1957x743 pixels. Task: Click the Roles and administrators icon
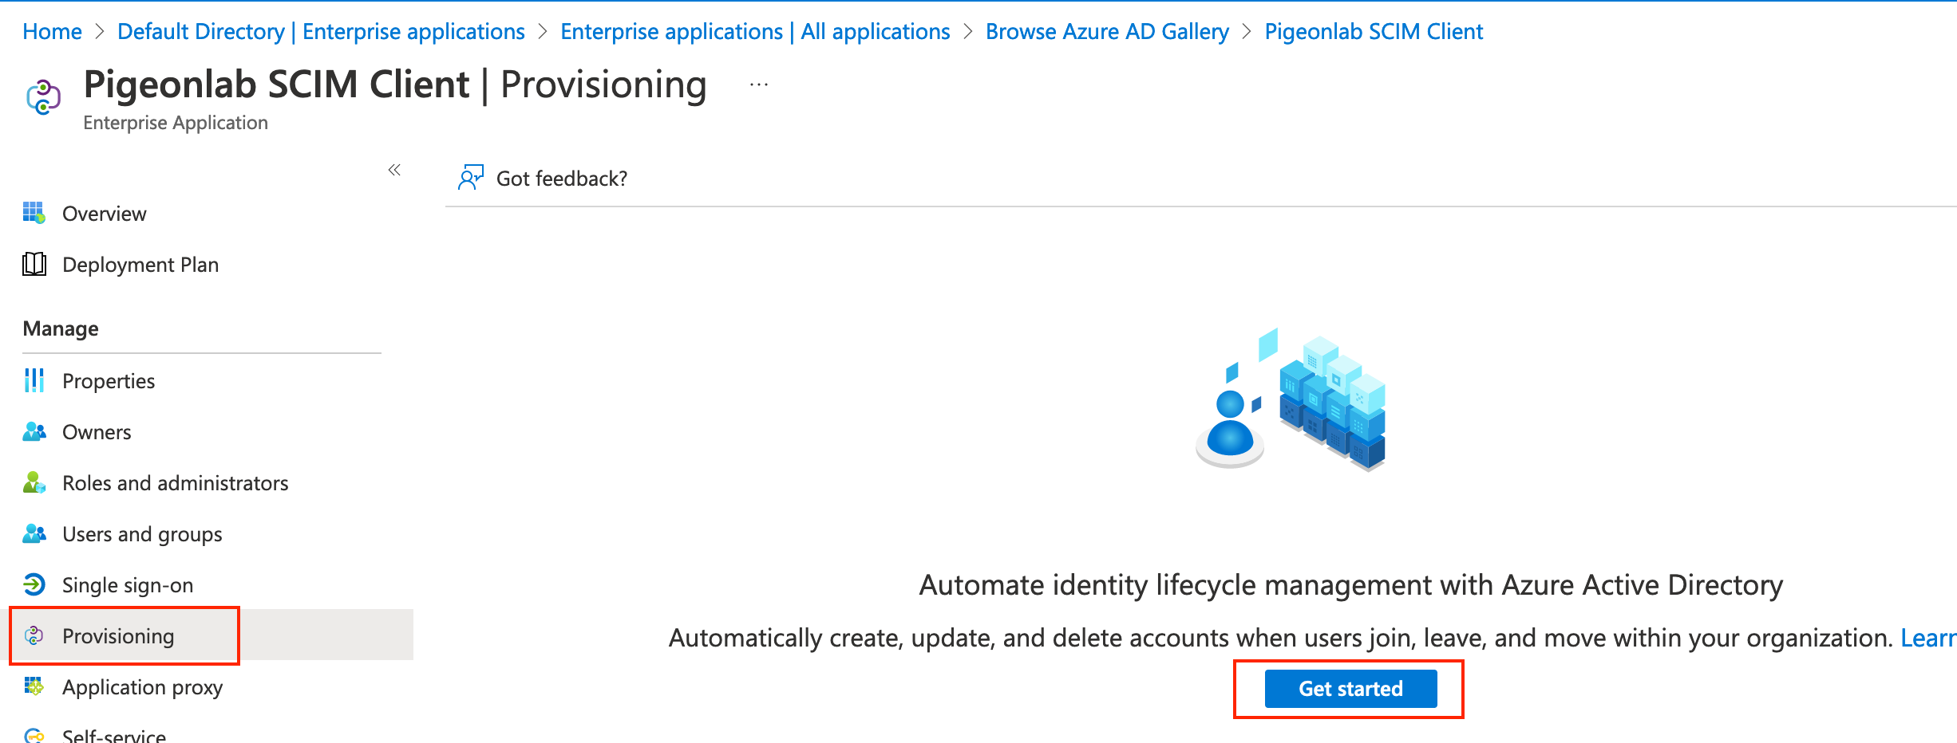click(34, 482)
